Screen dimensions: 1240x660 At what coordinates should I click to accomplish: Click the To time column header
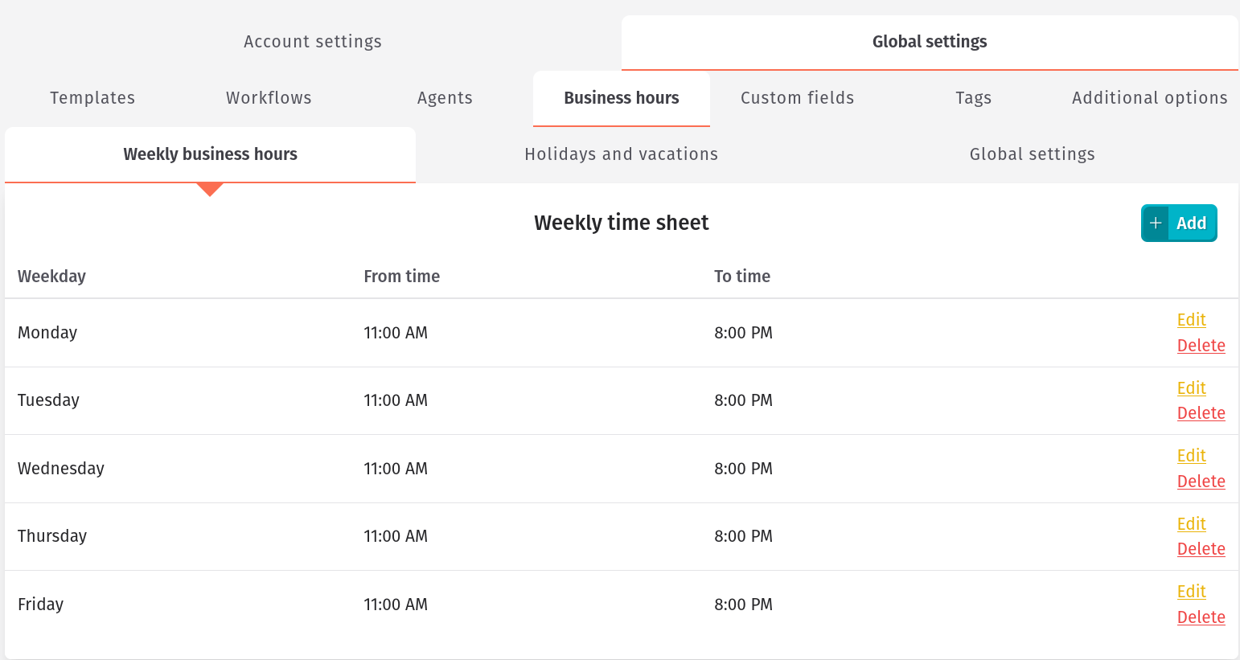[742, 277]
